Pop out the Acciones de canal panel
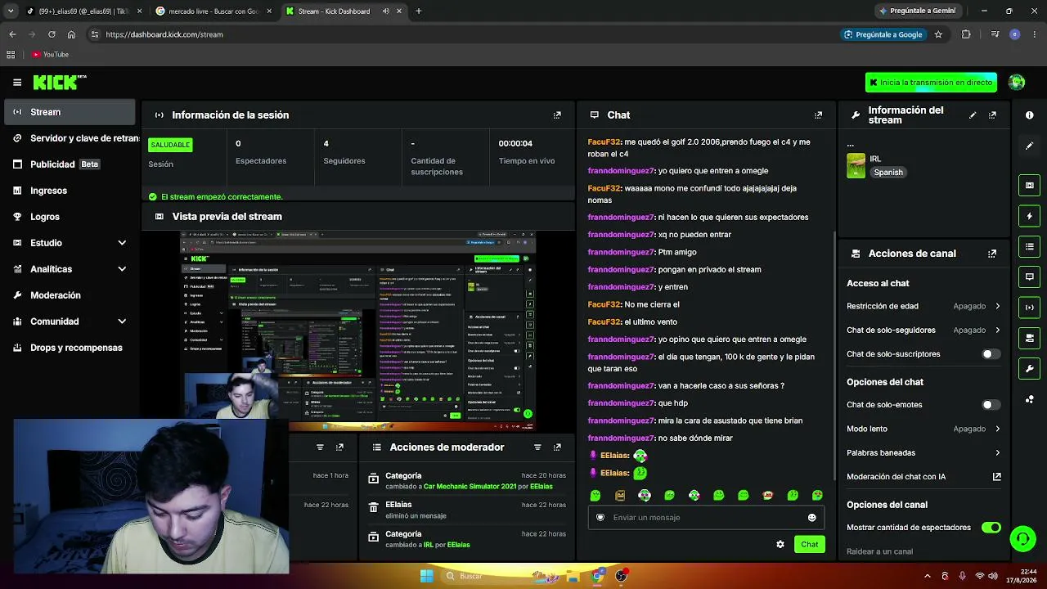This screenshot has height=589, width=1047. (992, 254)
